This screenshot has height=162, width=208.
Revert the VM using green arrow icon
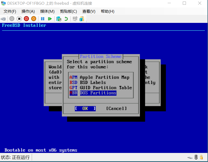tap(66, 19)
